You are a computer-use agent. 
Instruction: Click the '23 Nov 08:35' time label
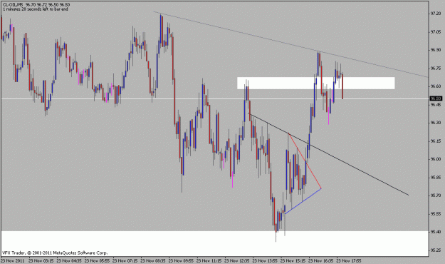click(x=153, y=260)
